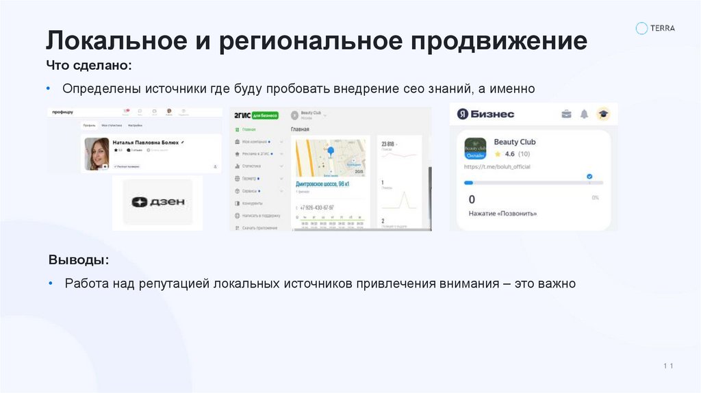The height and width of the screenshot is (393, 701).
Task: Switch to the Настройки tab on профи.ру
Action: point(135,125)
